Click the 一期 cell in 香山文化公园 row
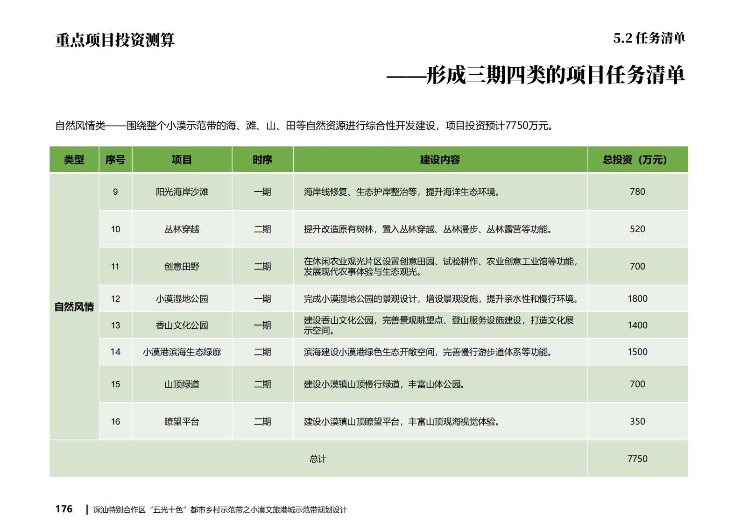The height and width of the screenshot is (524, 741). coord(262,326)
